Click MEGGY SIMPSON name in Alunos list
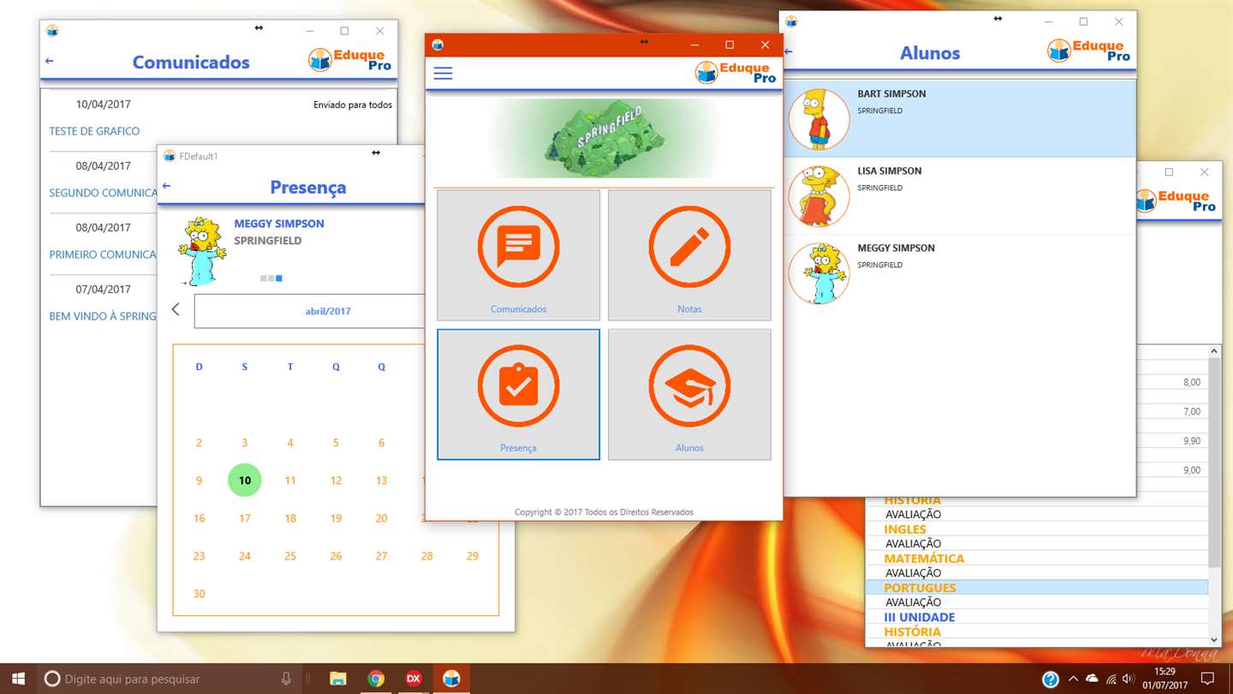Image resolution: width=1233 pixels, height=694 pixels. tap(896, 248)
